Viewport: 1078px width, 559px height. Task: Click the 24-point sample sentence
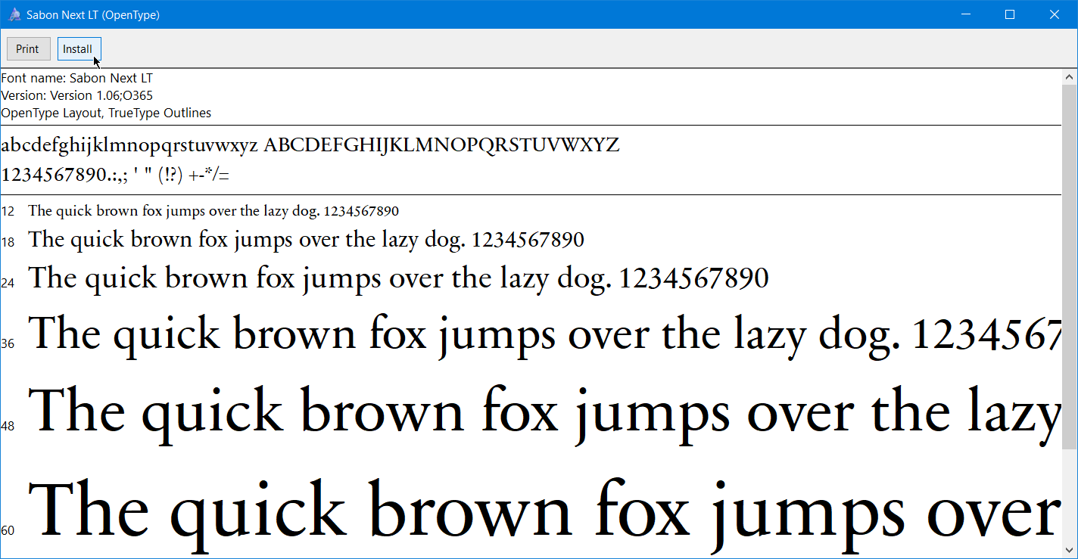tap(399, 278)
